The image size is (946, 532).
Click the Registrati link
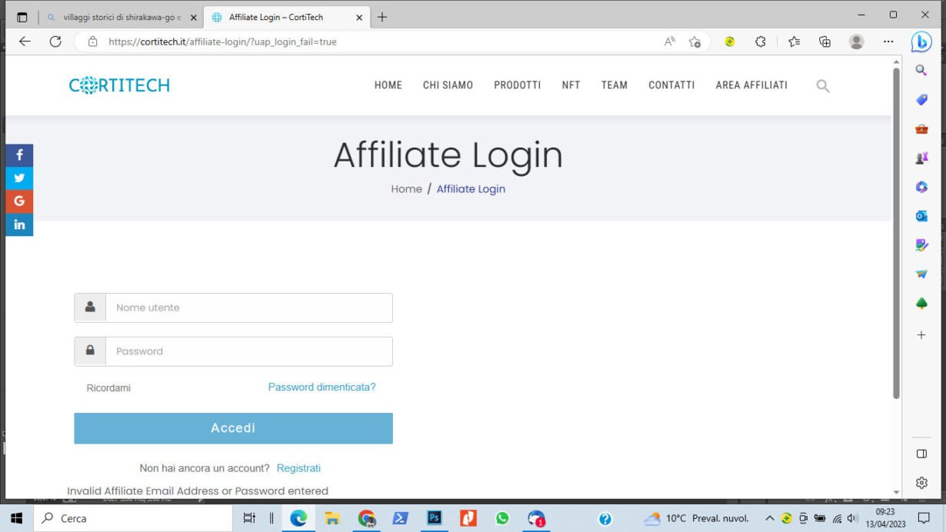[298, 468]
